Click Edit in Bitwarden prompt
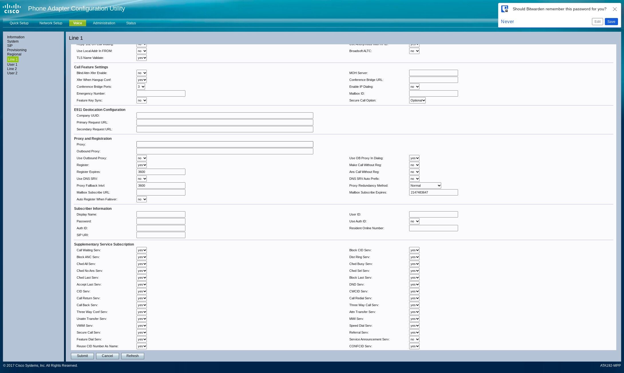This screenshot has width=624, height=373. 597,22
